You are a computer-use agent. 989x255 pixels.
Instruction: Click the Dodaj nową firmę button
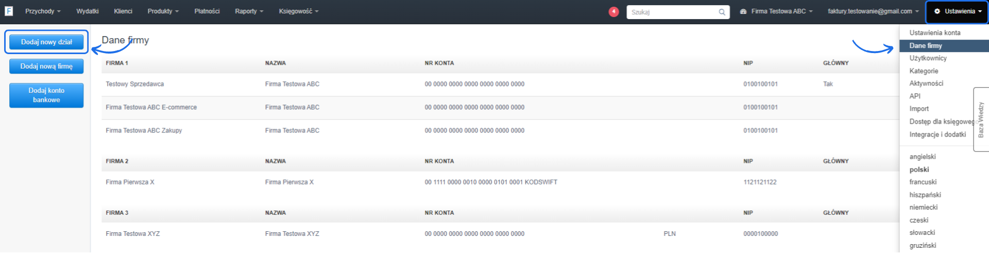point(46,66)
